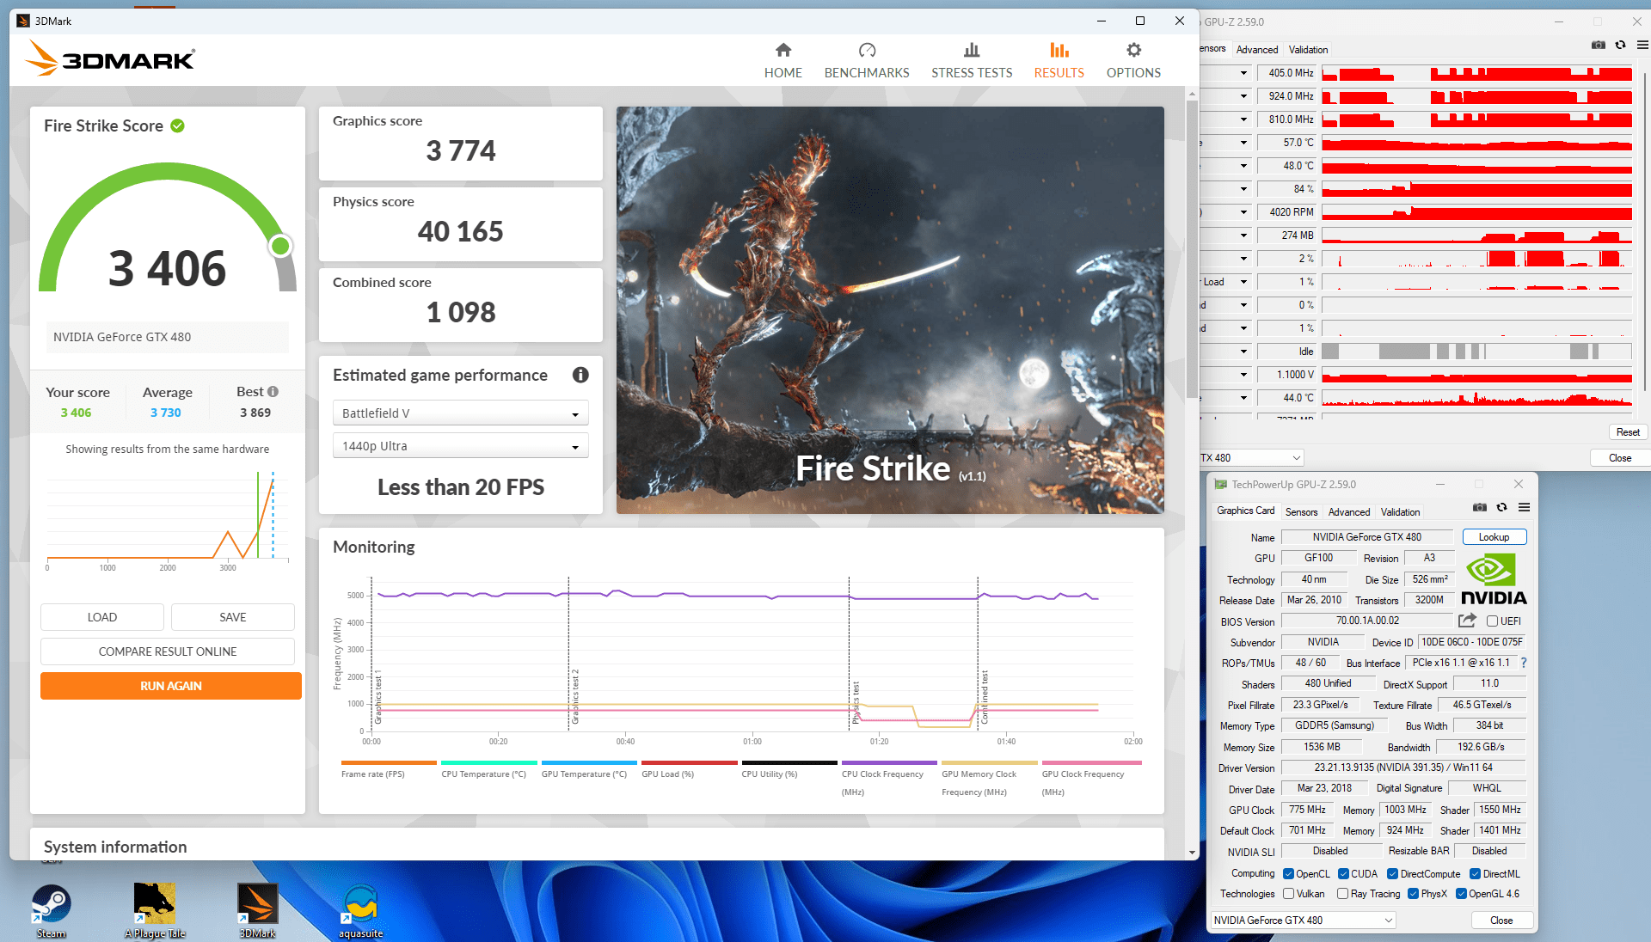The height and width of the screenshot is (942, 1651).
Task: Switch to Advanced tab in upper GPU-Z window
Action: 1256,50
